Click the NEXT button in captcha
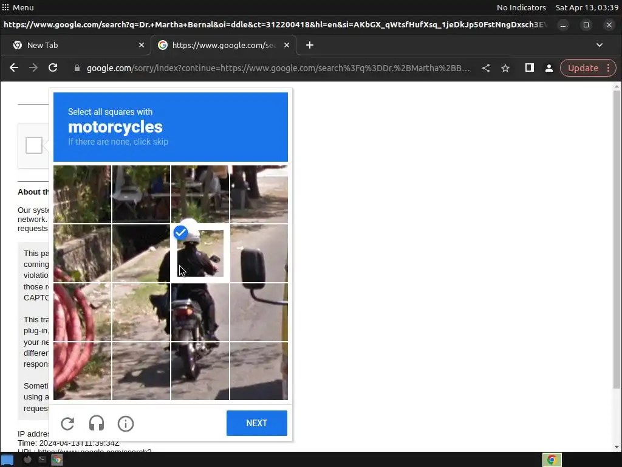 coord(257,423)
